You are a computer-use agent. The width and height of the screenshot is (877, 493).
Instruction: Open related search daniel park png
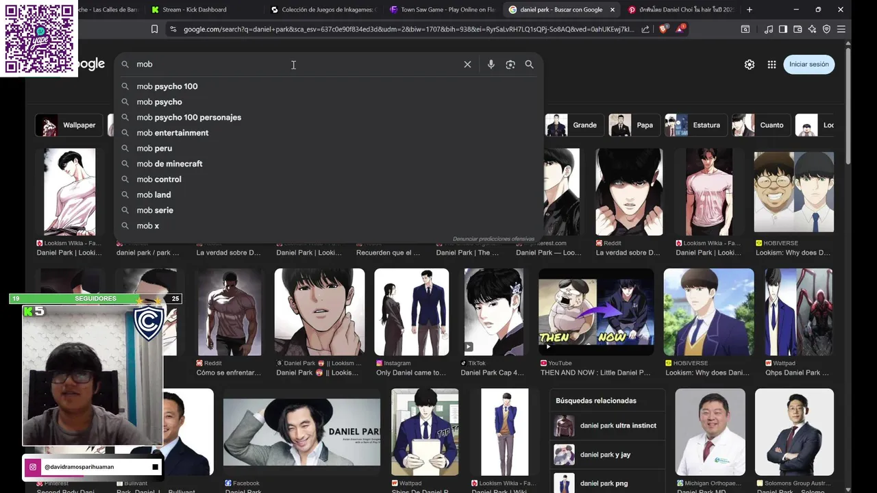click(x=606, y=483)
